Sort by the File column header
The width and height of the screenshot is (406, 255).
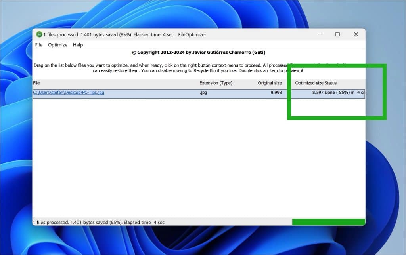click(36, 83)
